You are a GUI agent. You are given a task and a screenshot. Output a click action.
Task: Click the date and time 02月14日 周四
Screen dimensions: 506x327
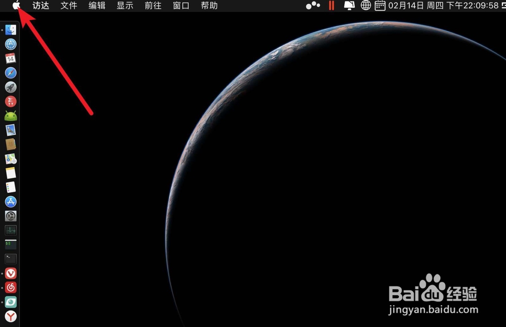pyautogui.click(x=416, y=6)
